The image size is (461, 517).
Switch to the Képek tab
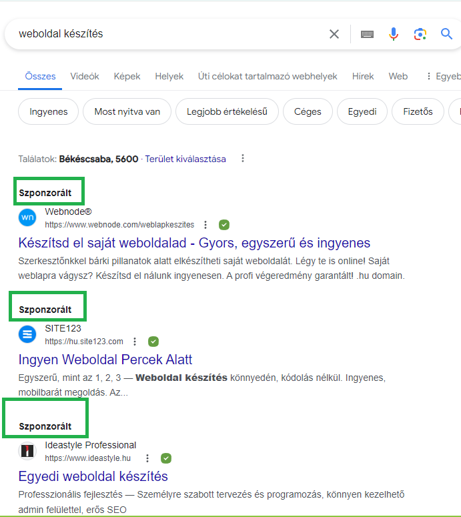pyautogui.click(x=127, y=76)
